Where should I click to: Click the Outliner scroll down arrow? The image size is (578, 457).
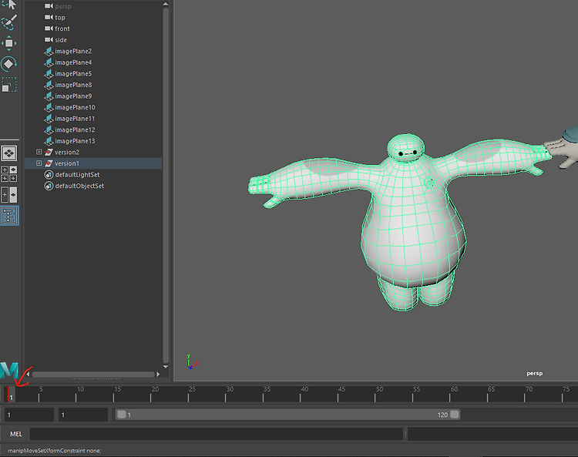pyautogui.click(x=166, y=367)
